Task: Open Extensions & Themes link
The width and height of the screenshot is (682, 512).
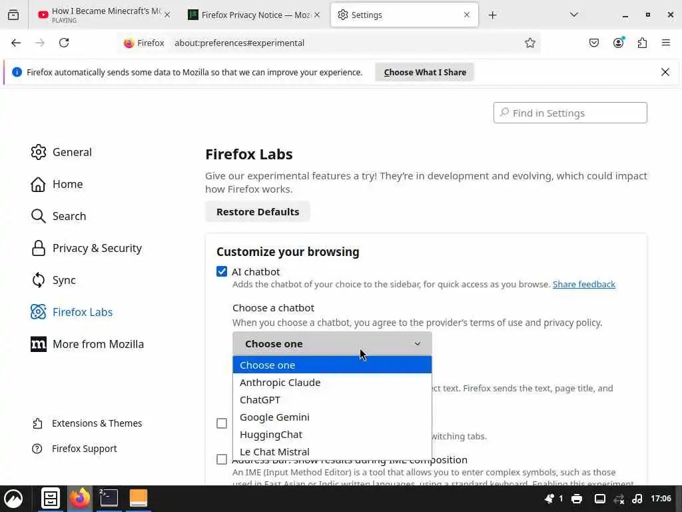Action: pos(87,423)
